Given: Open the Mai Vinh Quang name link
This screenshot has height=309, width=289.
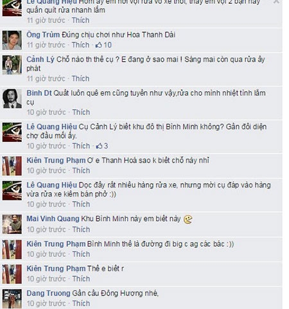Looking at the screenshot, I should click(x=53, y=218).
